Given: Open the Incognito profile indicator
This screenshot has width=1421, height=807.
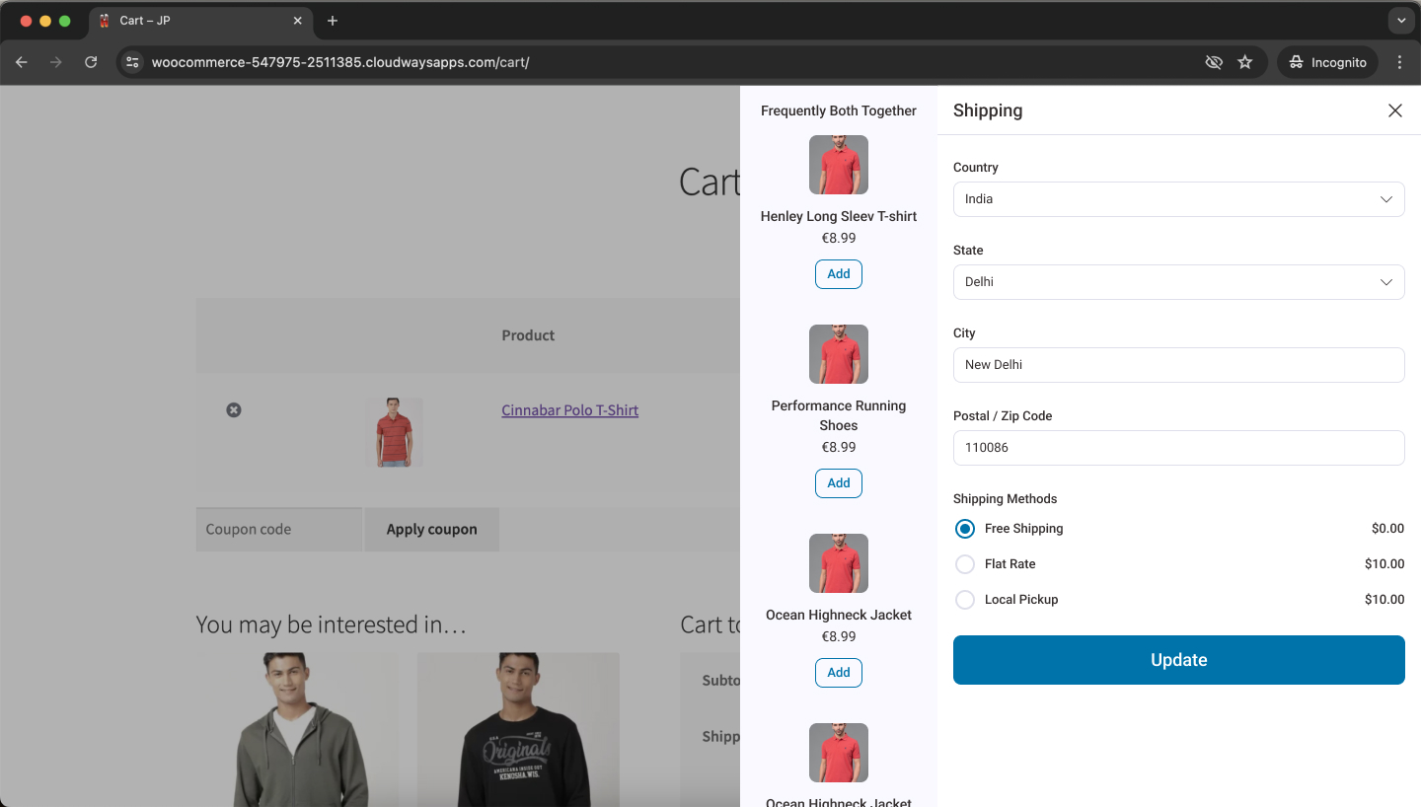Looking at the screenshot, I should click(x=1327, y=61).
